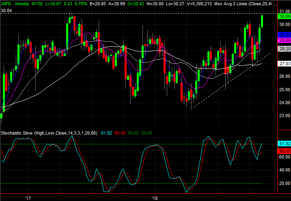Click the 30.84 resistance level label
Screen dimensions: 291x201
point(6,10)
